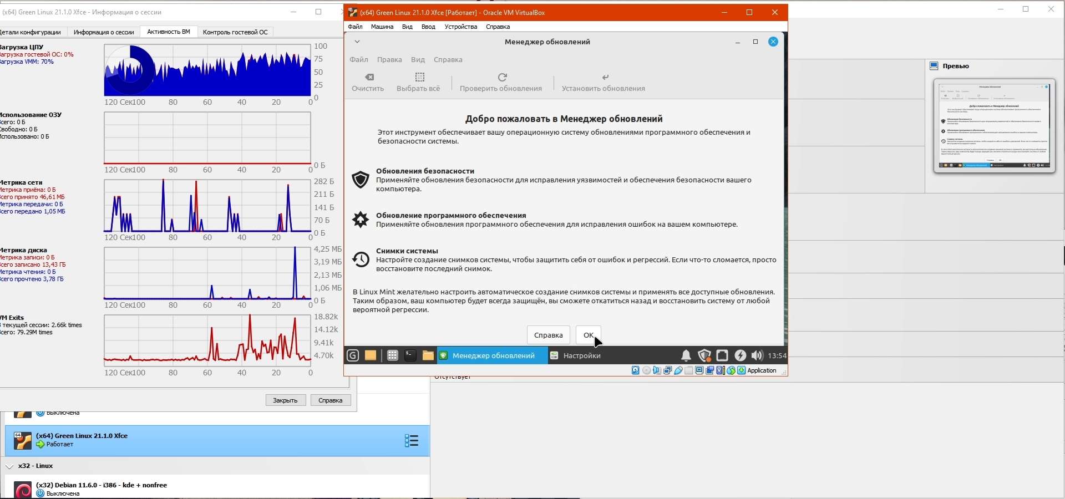Click the 'Загрузка VMM: 70%' label
The height and width of the screenshot is (499, 1065).
[27, 62]
